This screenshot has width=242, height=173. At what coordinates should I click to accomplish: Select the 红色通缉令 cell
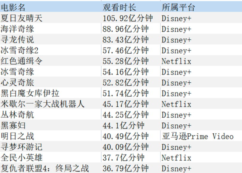[22, 61]
